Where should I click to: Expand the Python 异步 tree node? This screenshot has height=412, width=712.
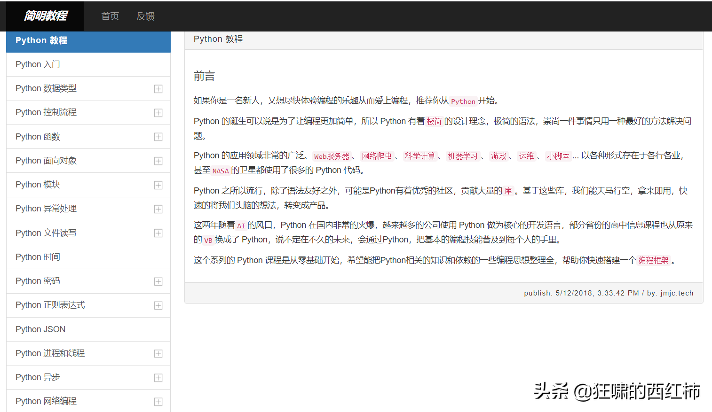click(158, 378)
